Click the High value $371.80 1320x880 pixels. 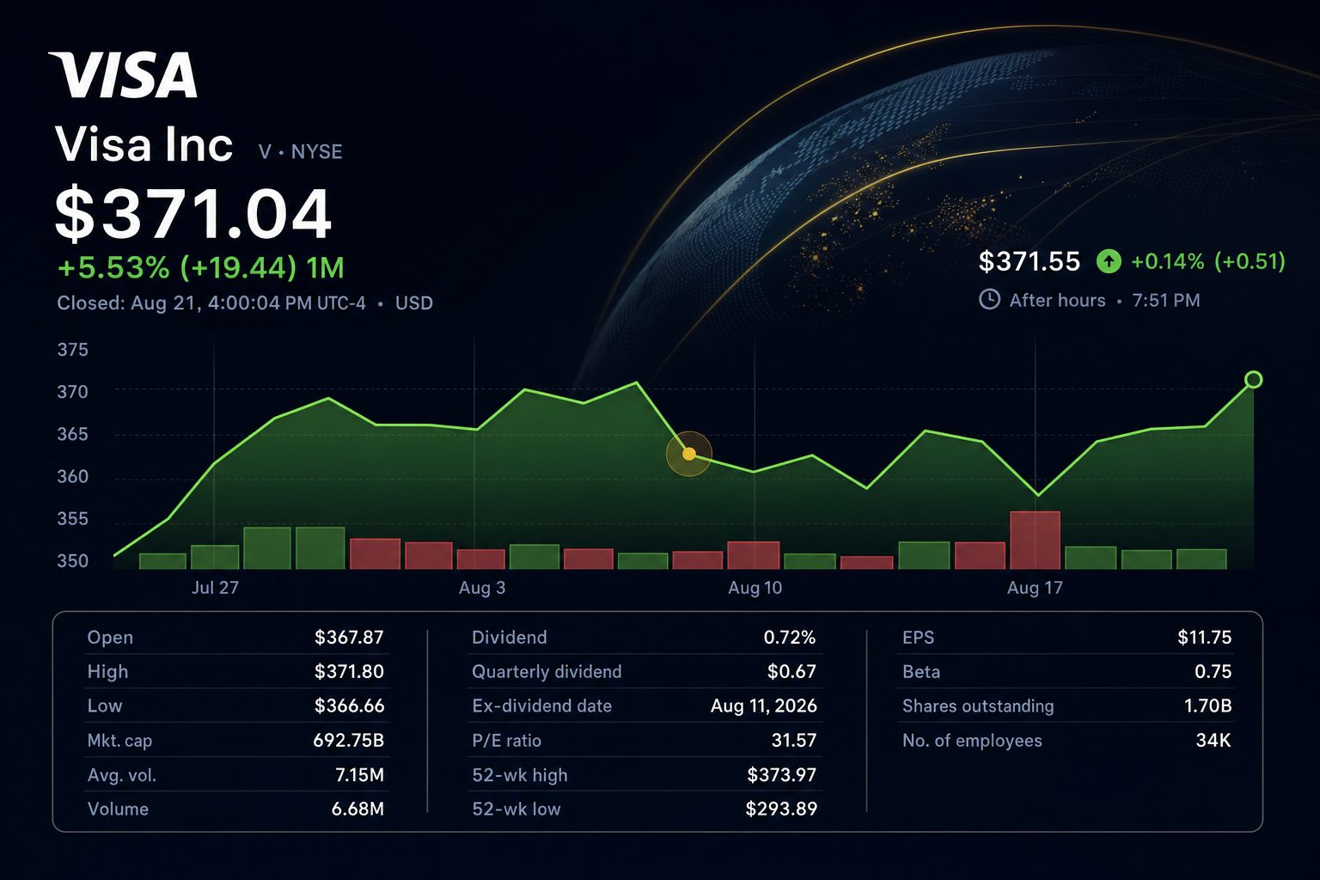pos(349,672)
